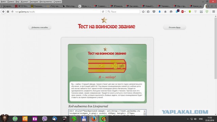Switch to the Славянс... tab

click(x=101, y=6)
